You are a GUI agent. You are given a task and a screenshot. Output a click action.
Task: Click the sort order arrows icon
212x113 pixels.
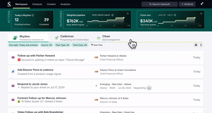[201, 45]
